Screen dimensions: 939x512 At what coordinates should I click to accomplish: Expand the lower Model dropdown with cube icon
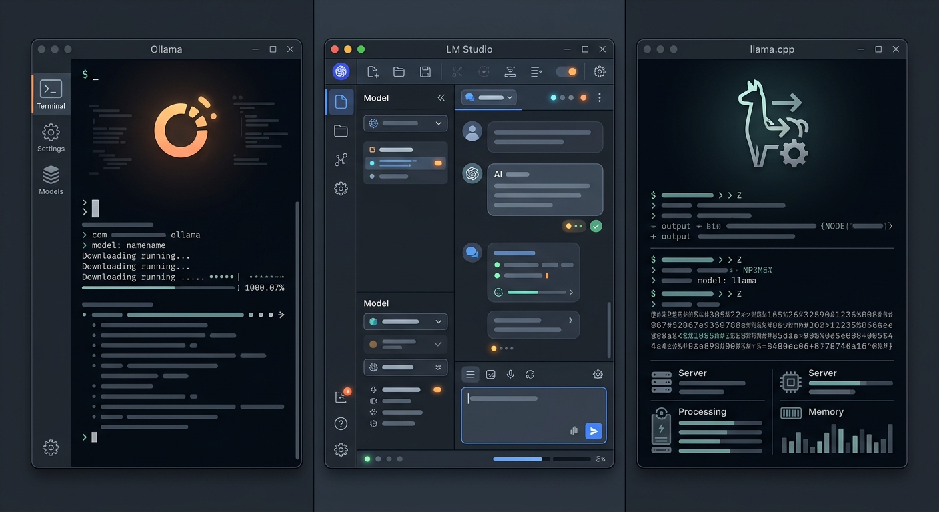405,321
